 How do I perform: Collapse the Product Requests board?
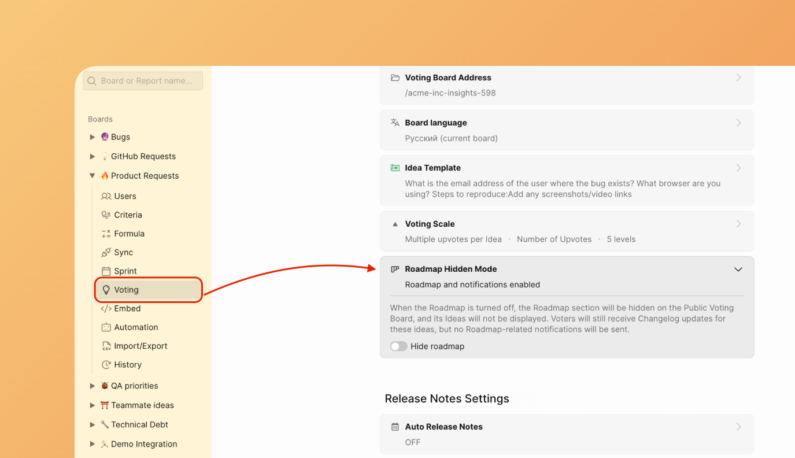[x=93, y=175]
